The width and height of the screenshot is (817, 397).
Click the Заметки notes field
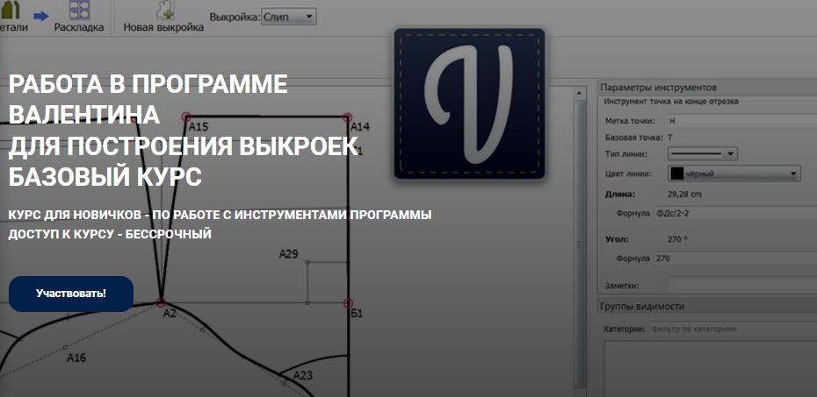(x=742, y=286)
